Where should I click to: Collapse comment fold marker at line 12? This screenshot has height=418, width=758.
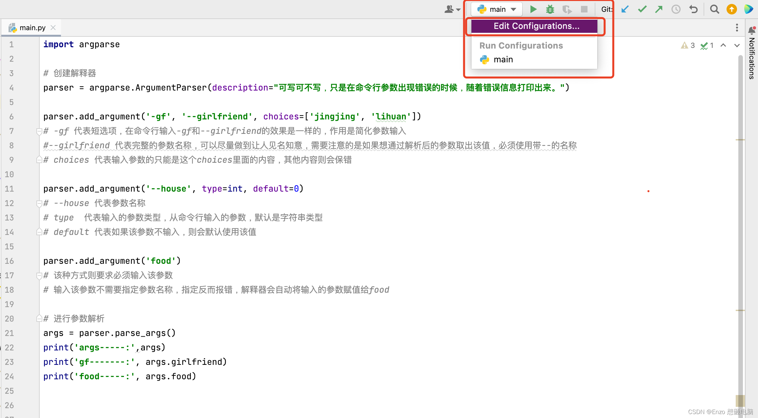(39, 203)
